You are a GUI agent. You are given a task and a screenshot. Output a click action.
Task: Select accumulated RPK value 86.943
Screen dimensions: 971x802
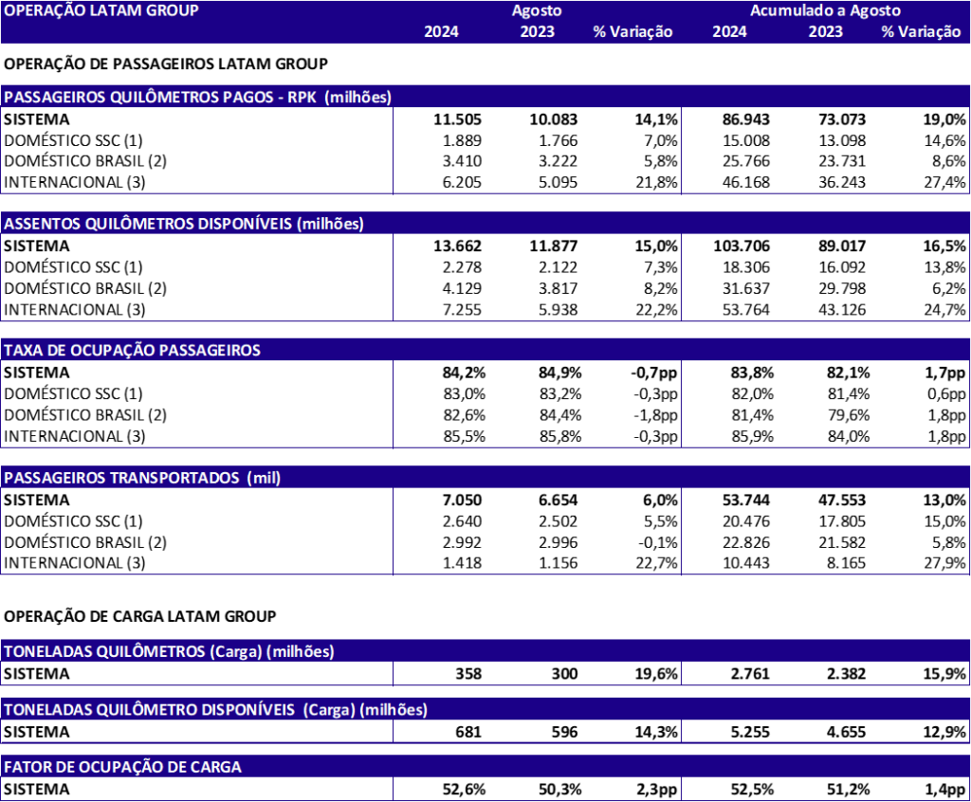[x=745, y=119]
